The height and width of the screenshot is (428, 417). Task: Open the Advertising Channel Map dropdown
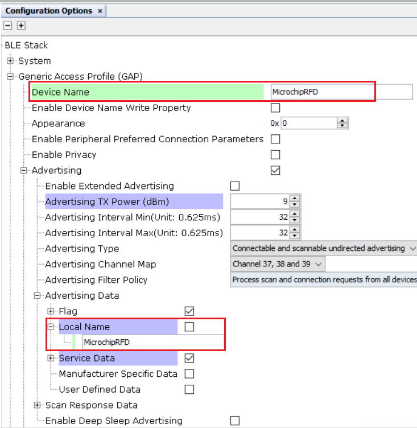[x=278, y=264]
